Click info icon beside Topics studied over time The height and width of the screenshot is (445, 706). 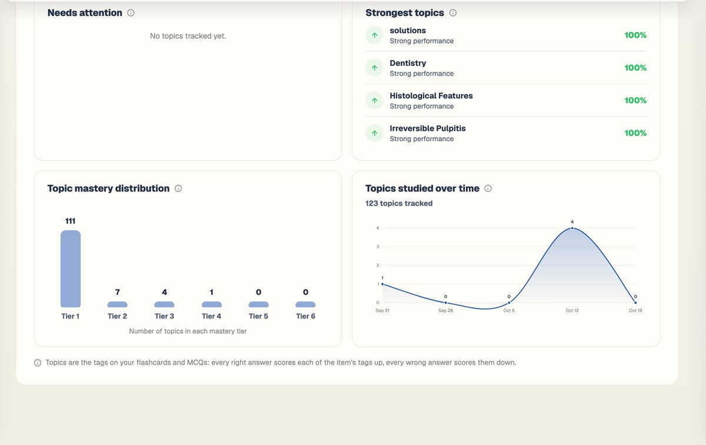(487, 188)
